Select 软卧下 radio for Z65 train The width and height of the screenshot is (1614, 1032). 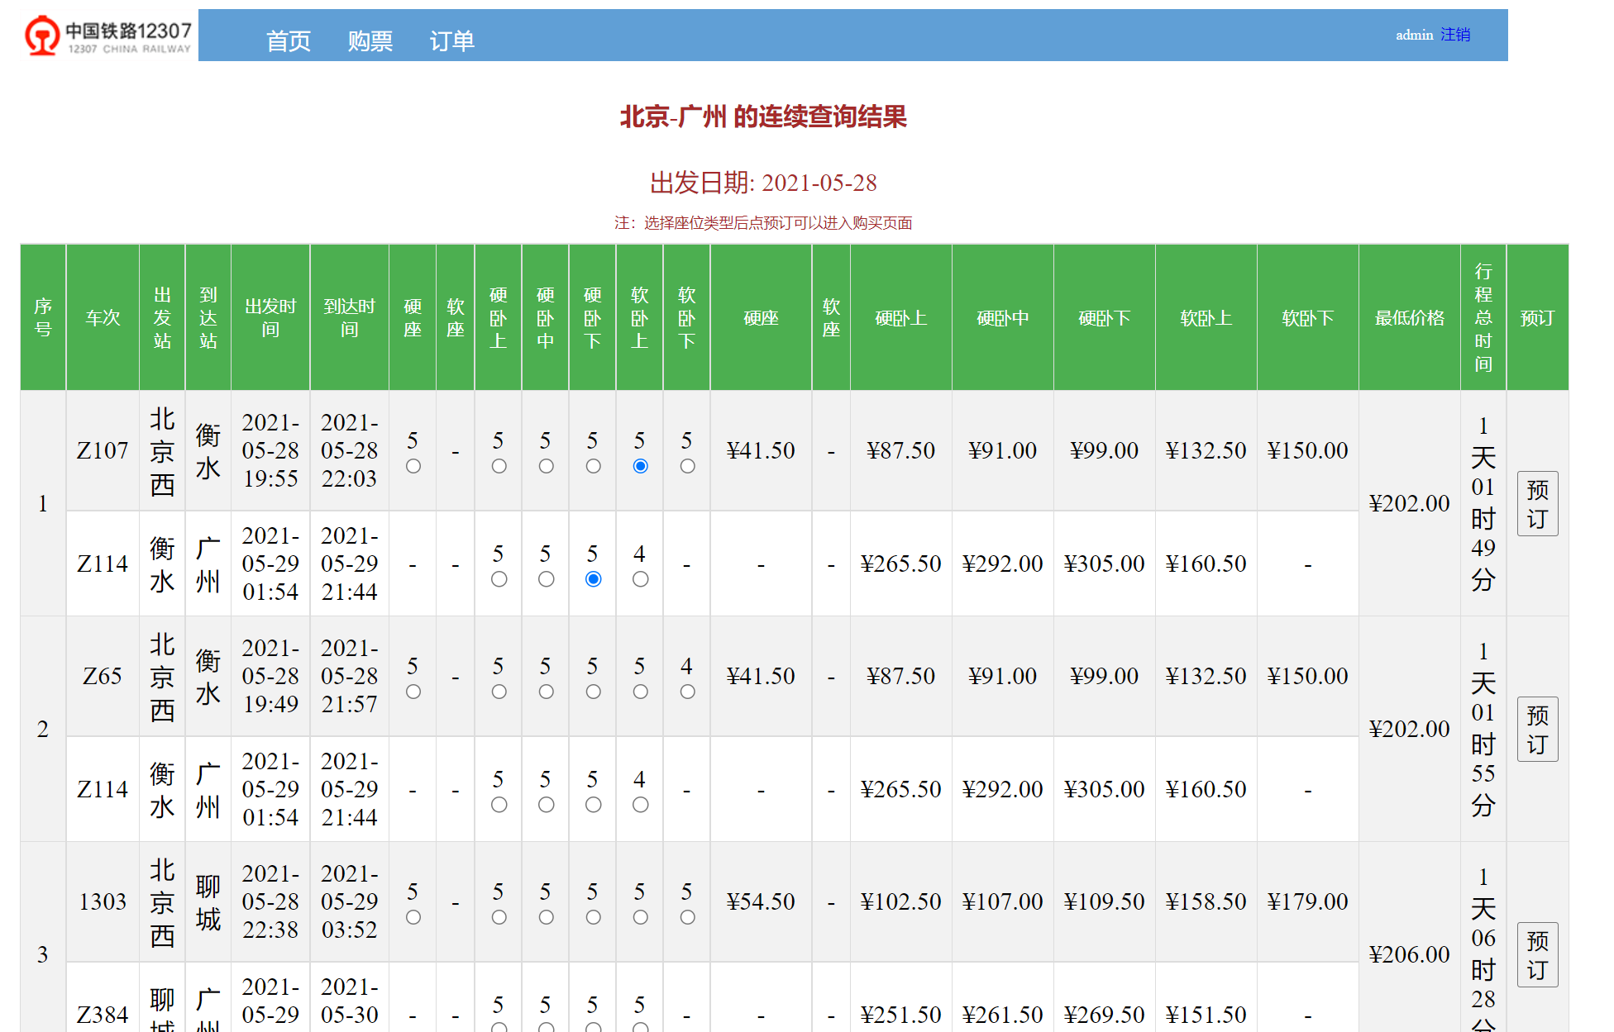[x=687, y=692]
